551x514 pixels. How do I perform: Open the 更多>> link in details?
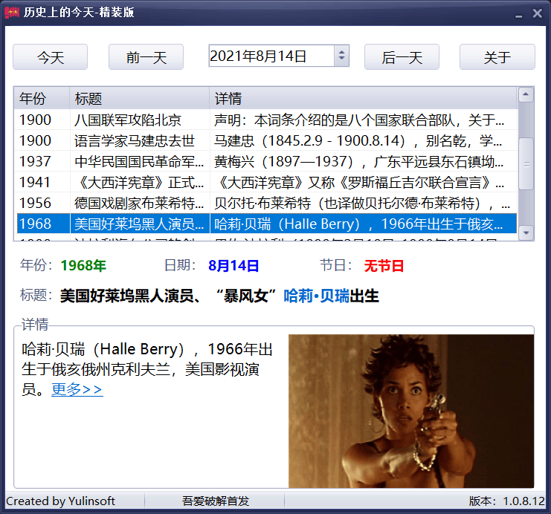tap(77, 389)
